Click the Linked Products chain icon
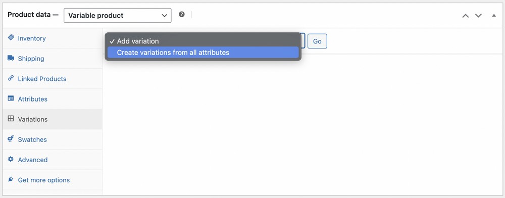 [x=11, y=78]
